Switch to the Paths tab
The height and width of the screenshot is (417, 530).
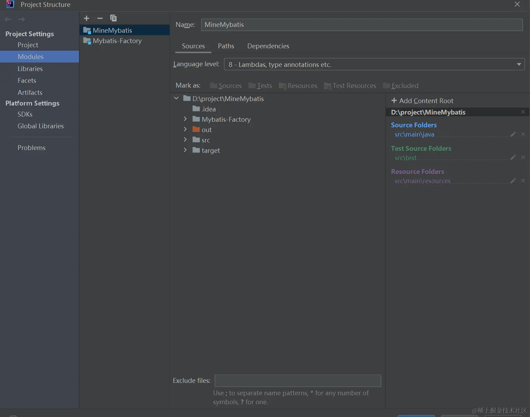tap(226, 46)
